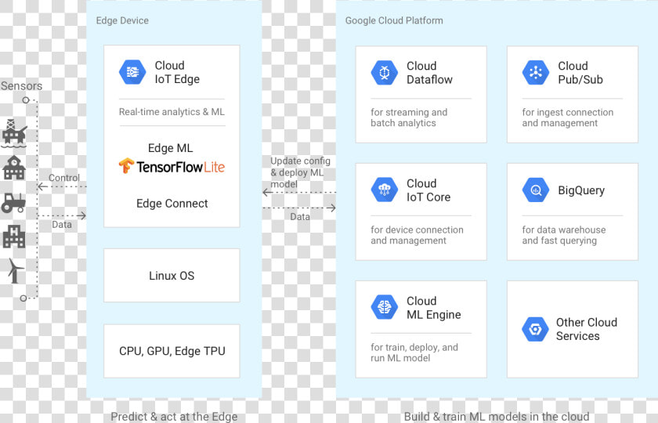The height and width of the screenshot is (423, 658).
Task: Click 'for train, deploy, and run ML model' text
Action: click(414, 352)
